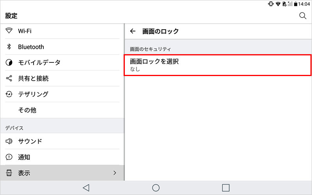Click the speaker icon beside サウンド
The width and height of the screenshot is (312, 195).
pos(9,141)
